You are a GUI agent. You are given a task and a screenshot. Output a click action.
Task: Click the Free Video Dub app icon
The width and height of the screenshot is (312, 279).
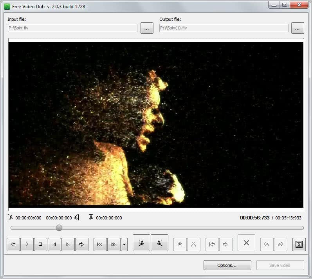tap(7, 7)
